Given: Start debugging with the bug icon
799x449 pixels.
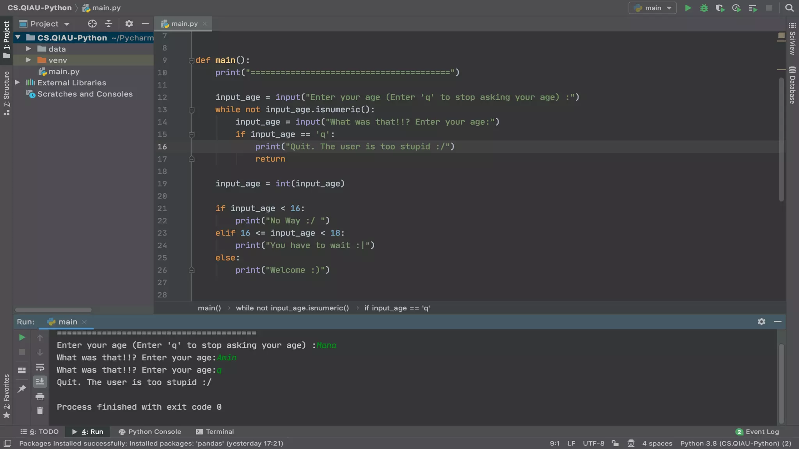Looking at the screenshot, I should [704, 8].
